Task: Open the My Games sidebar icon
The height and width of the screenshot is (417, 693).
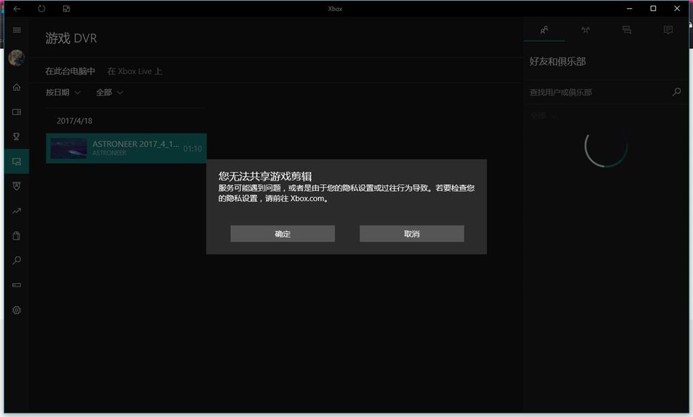Action: [x=17, y=112]
